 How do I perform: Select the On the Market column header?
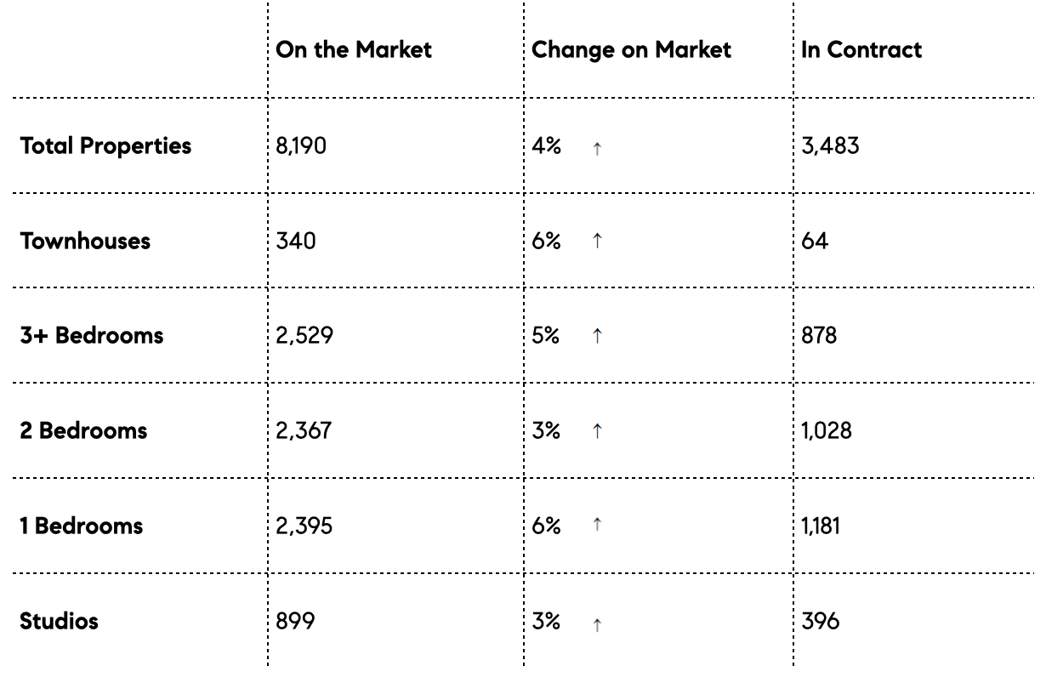(354, 49)
